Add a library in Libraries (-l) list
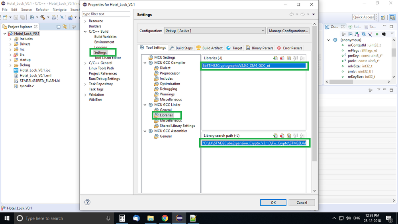Image resolution: width=398 pixels, height=224 pixels. point(275,58)
